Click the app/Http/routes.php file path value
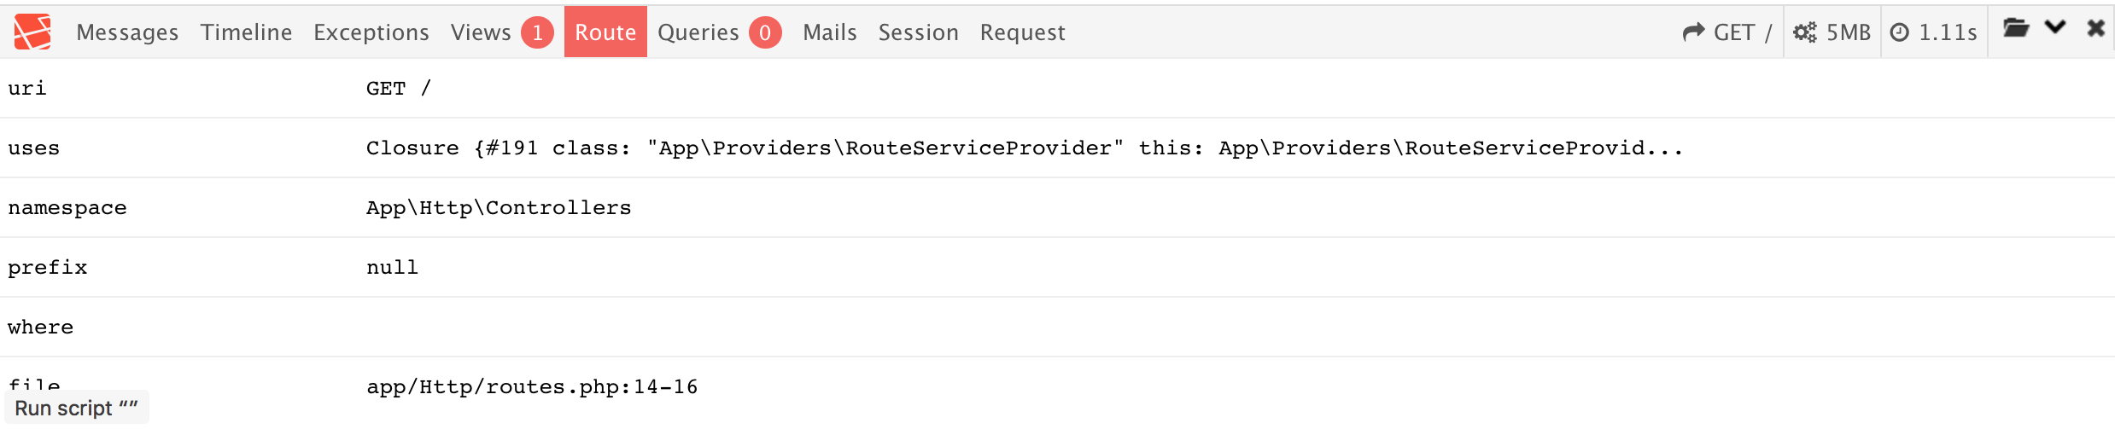The height and width of the screenshot is (429, 2115). [x=532, y=387]
